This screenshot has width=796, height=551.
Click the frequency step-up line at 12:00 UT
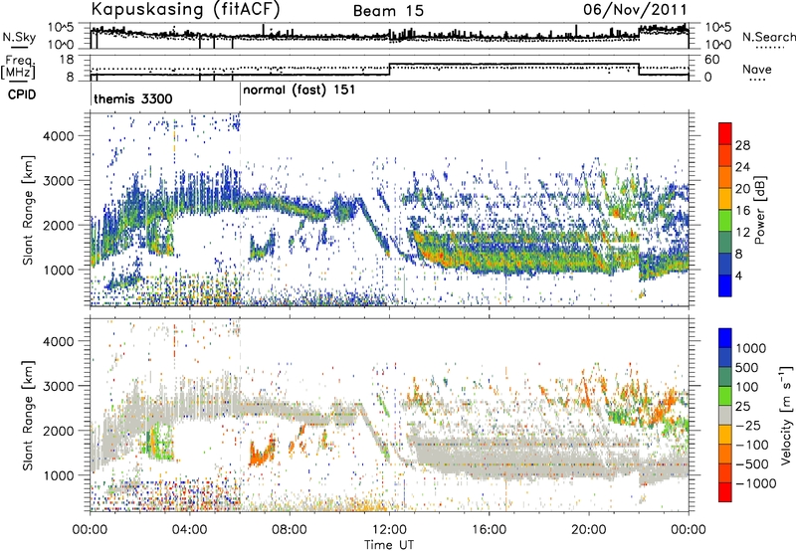pyautogui.click(x=389, y=70)
